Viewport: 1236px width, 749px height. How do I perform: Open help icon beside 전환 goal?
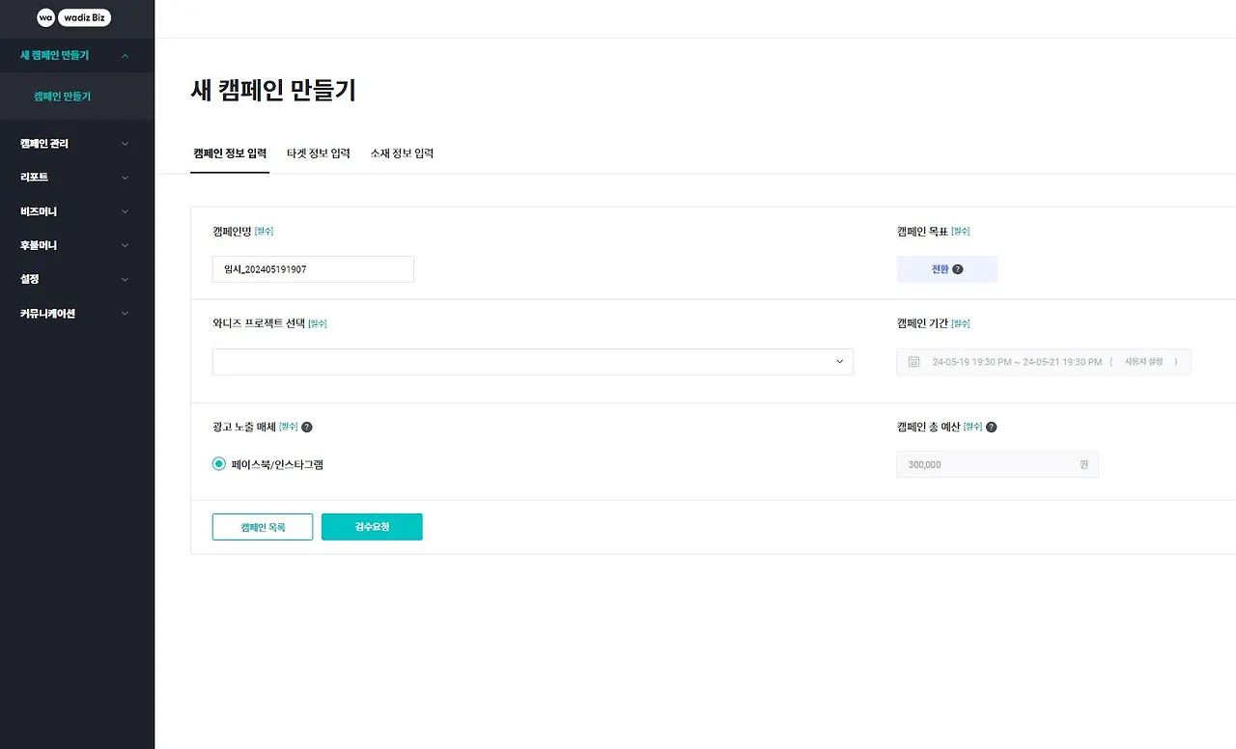[x=958, y=269]
